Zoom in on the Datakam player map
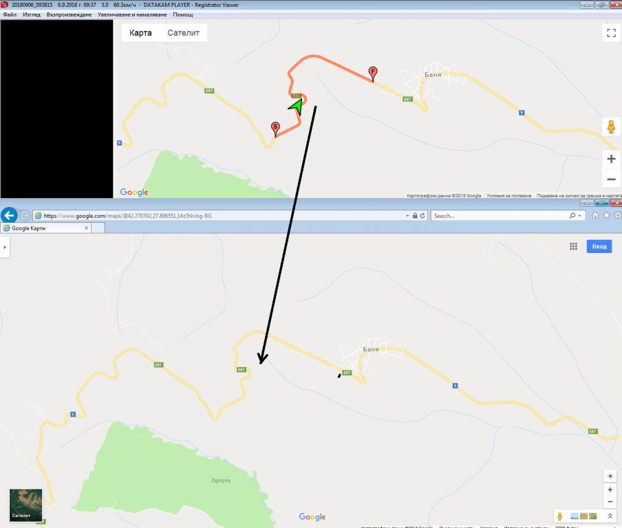 click(611, 159)
